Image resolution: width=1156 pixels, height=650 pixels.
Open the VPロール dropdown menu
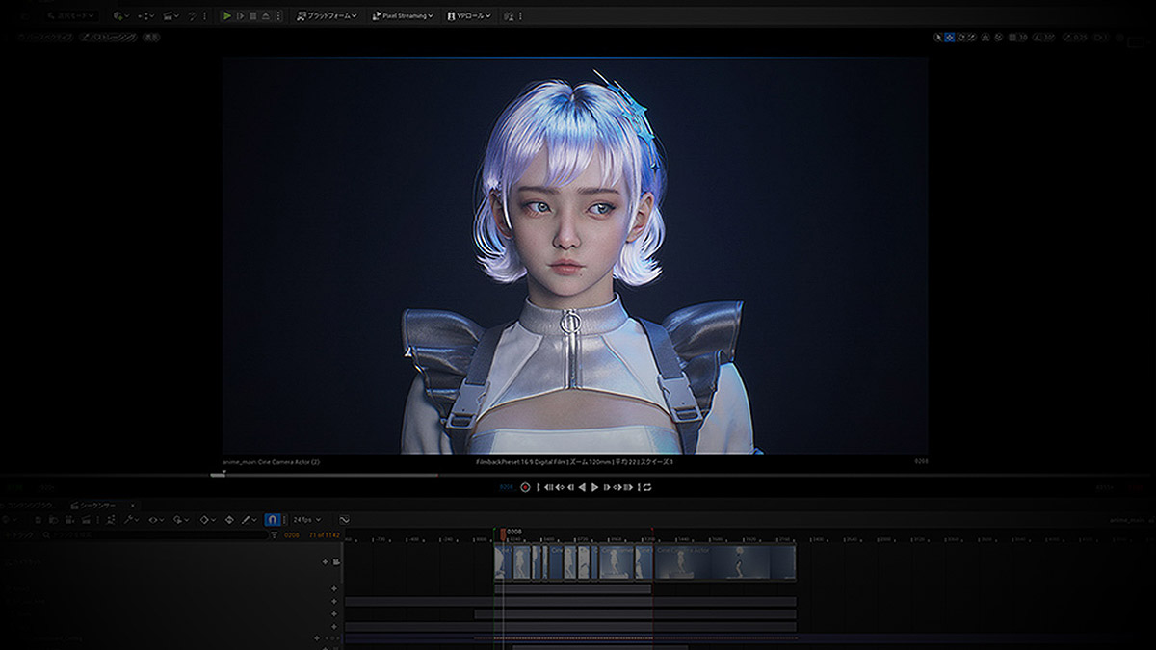coord(472,15)
